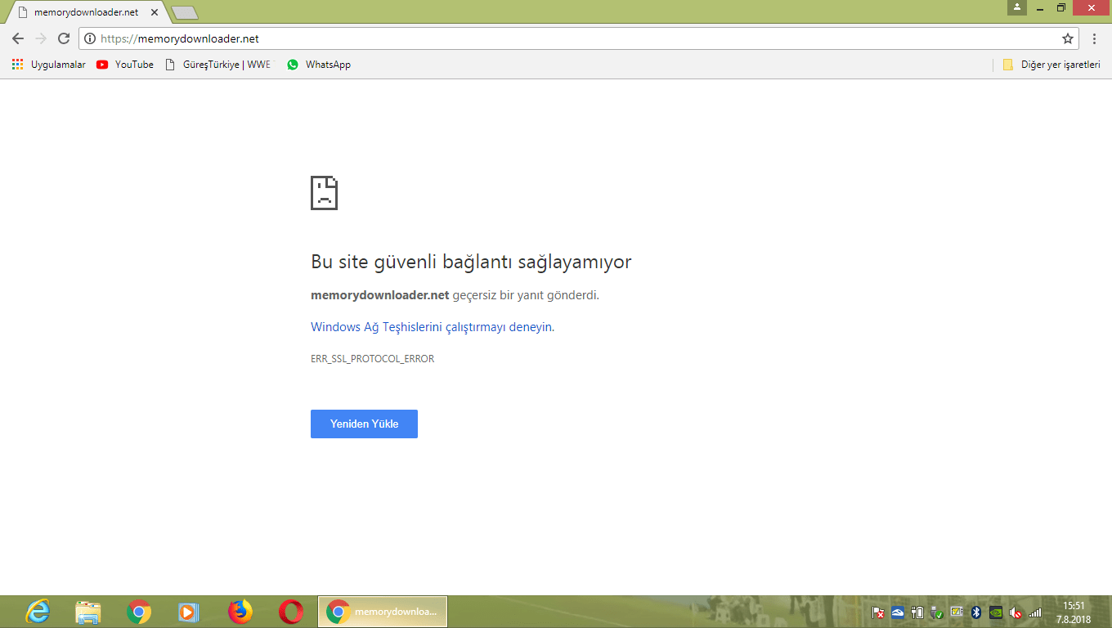
Task: Launch Opera from the taskbar
Action: coord(290,612)
